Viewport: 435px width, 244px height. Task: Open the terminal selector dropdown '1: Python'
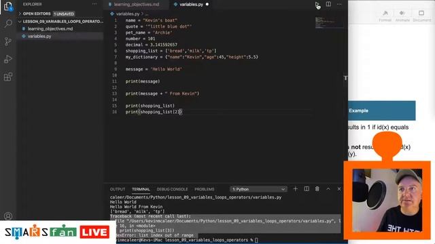[x=258, y=189]
